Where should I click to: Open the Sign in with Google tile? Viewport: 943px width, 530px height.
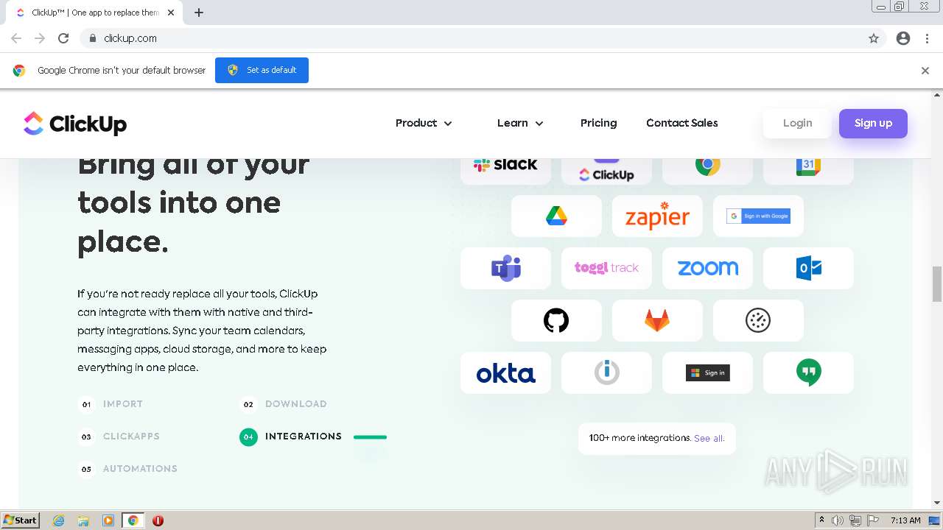758,216
